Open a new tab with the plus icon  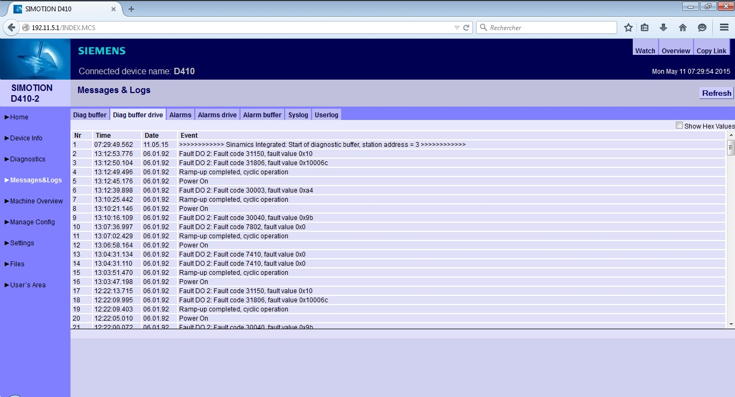131,9
